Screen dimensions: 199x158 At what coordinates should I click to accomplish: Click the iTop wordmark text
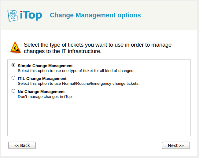tap(31, 15)
